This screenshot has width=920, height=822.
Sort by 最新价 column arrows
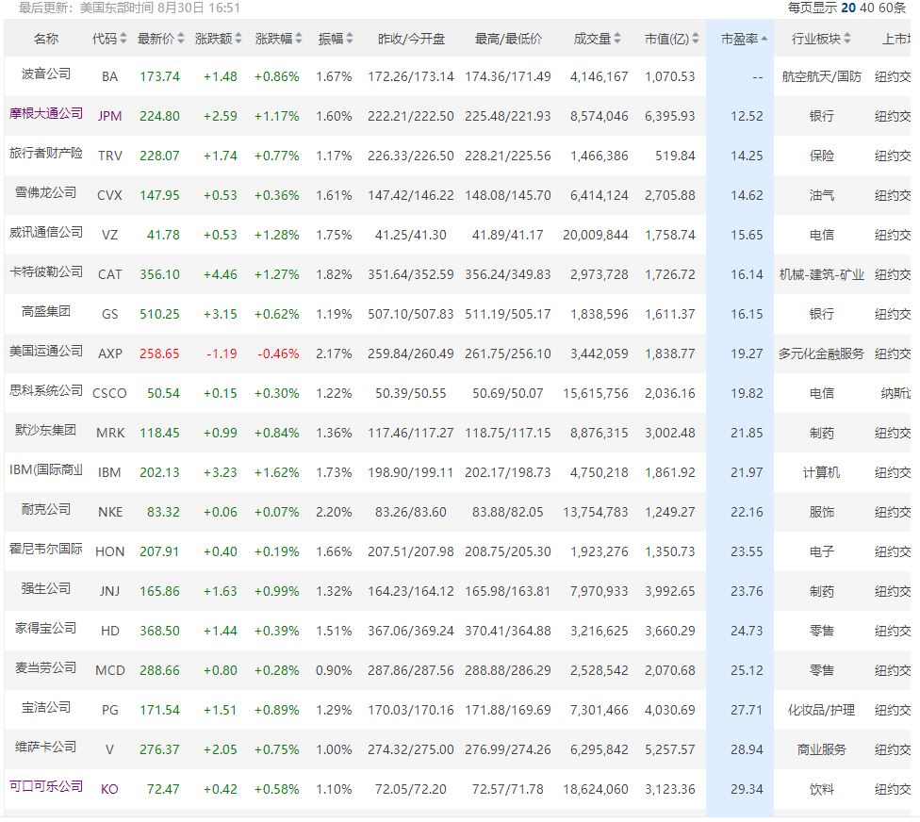click(181, 39)
